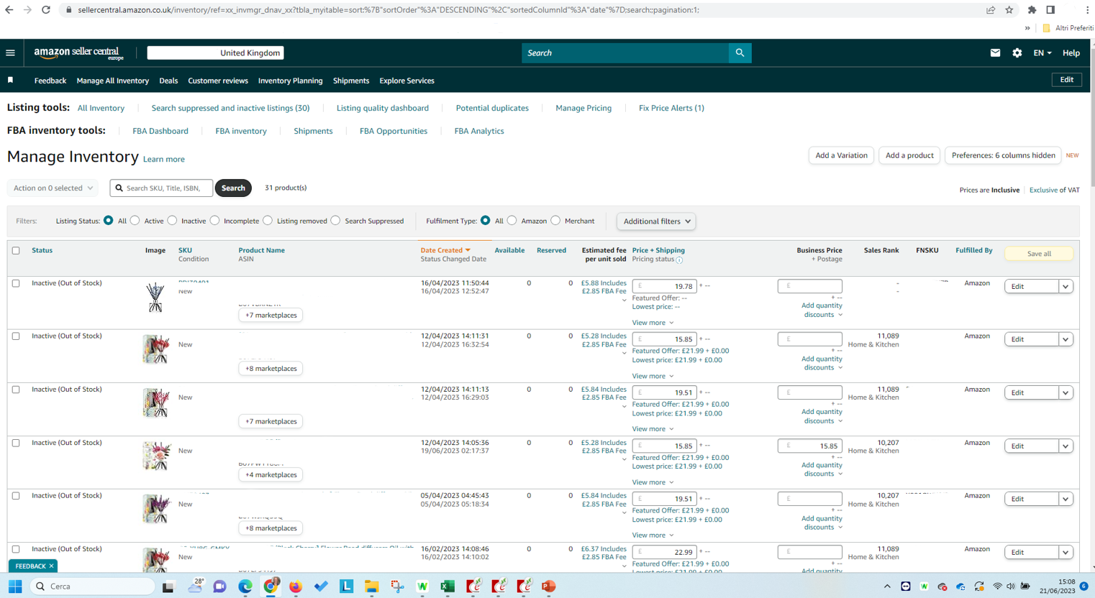
Task: Open Snipping Tool from taskbar
Action: [397, 586]
